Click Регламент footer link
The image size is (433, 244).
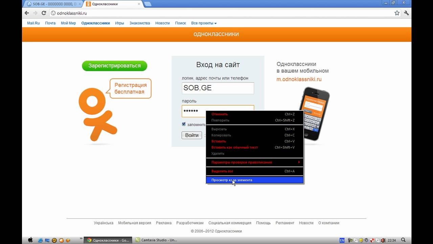coord(285,223)
